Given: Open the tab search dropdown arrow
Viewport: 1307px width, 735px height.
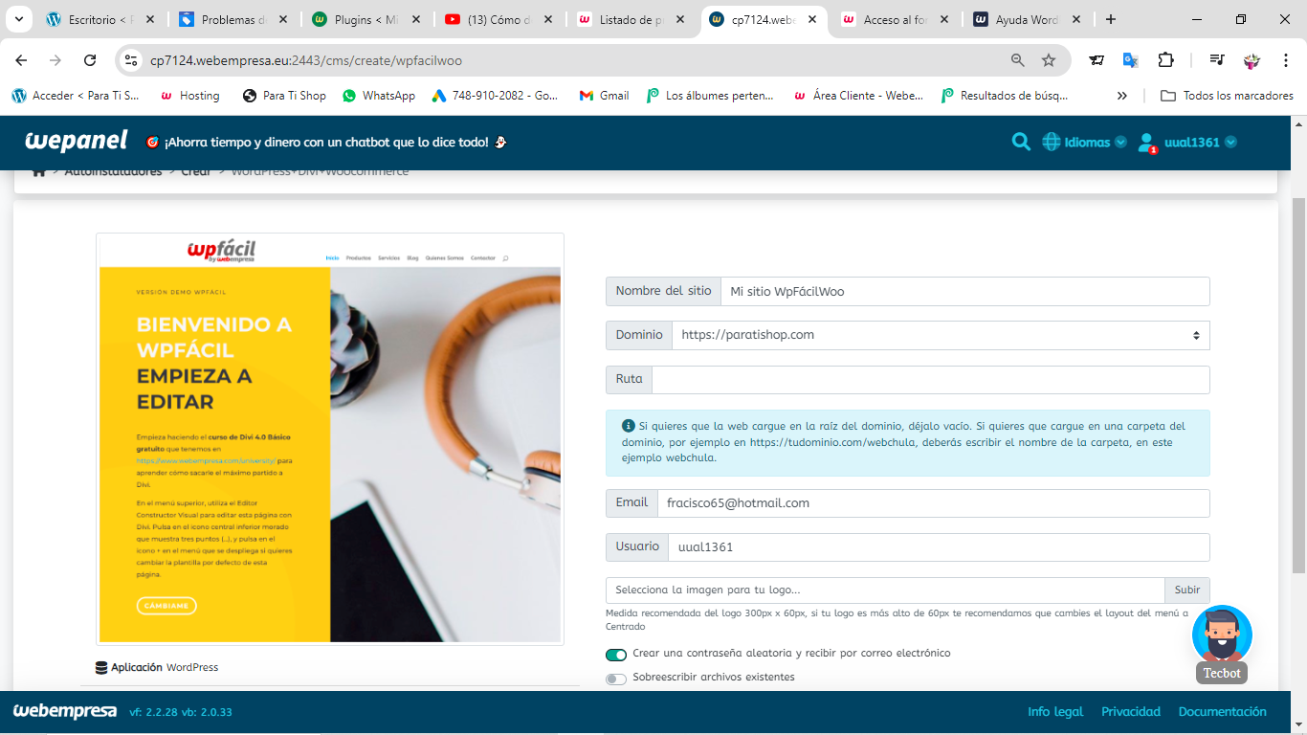Looking at the screenshot, I should tap(21, 19).
